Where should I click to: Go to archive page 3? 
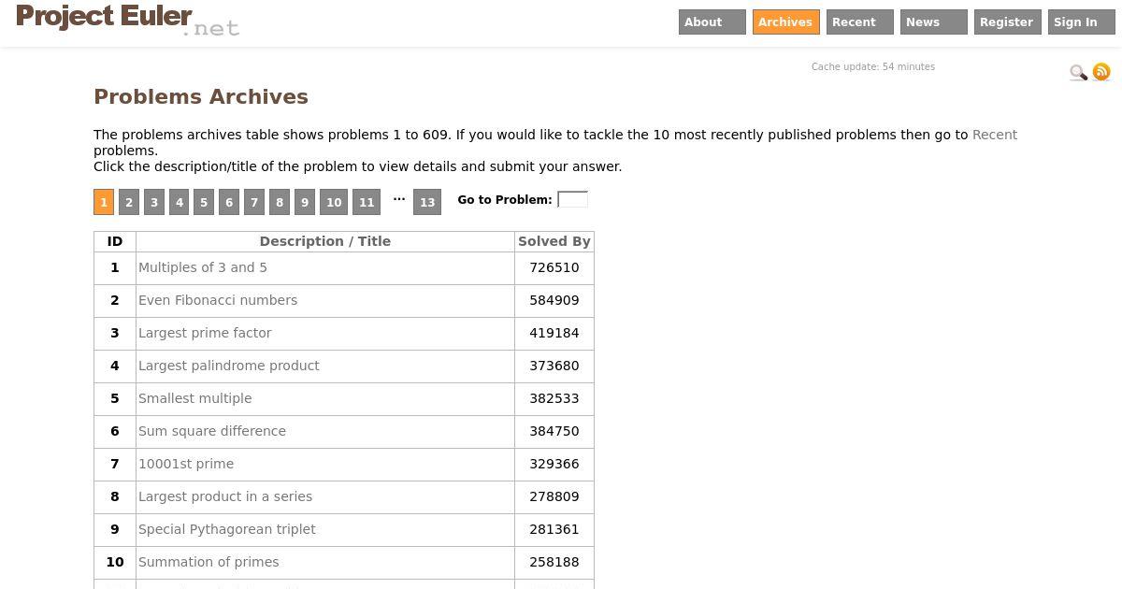point(154,202)
